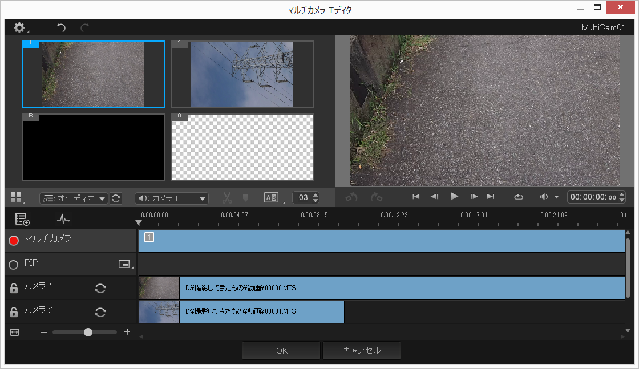
Task: Sync Camera 2 track
Action: coord(100,313)
